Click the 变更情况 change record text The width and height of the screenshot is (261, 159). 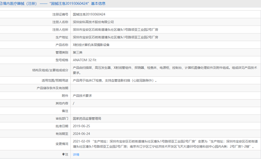(165, 144)
